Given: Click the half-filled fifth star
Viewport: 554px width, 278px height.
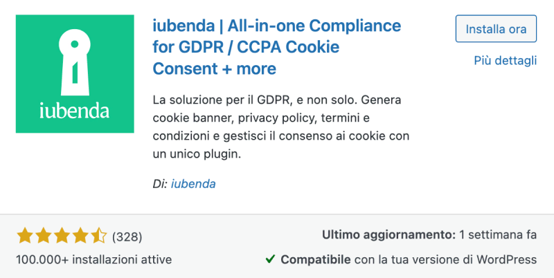Looking at the screenshot, I should [x=99, y=237].
